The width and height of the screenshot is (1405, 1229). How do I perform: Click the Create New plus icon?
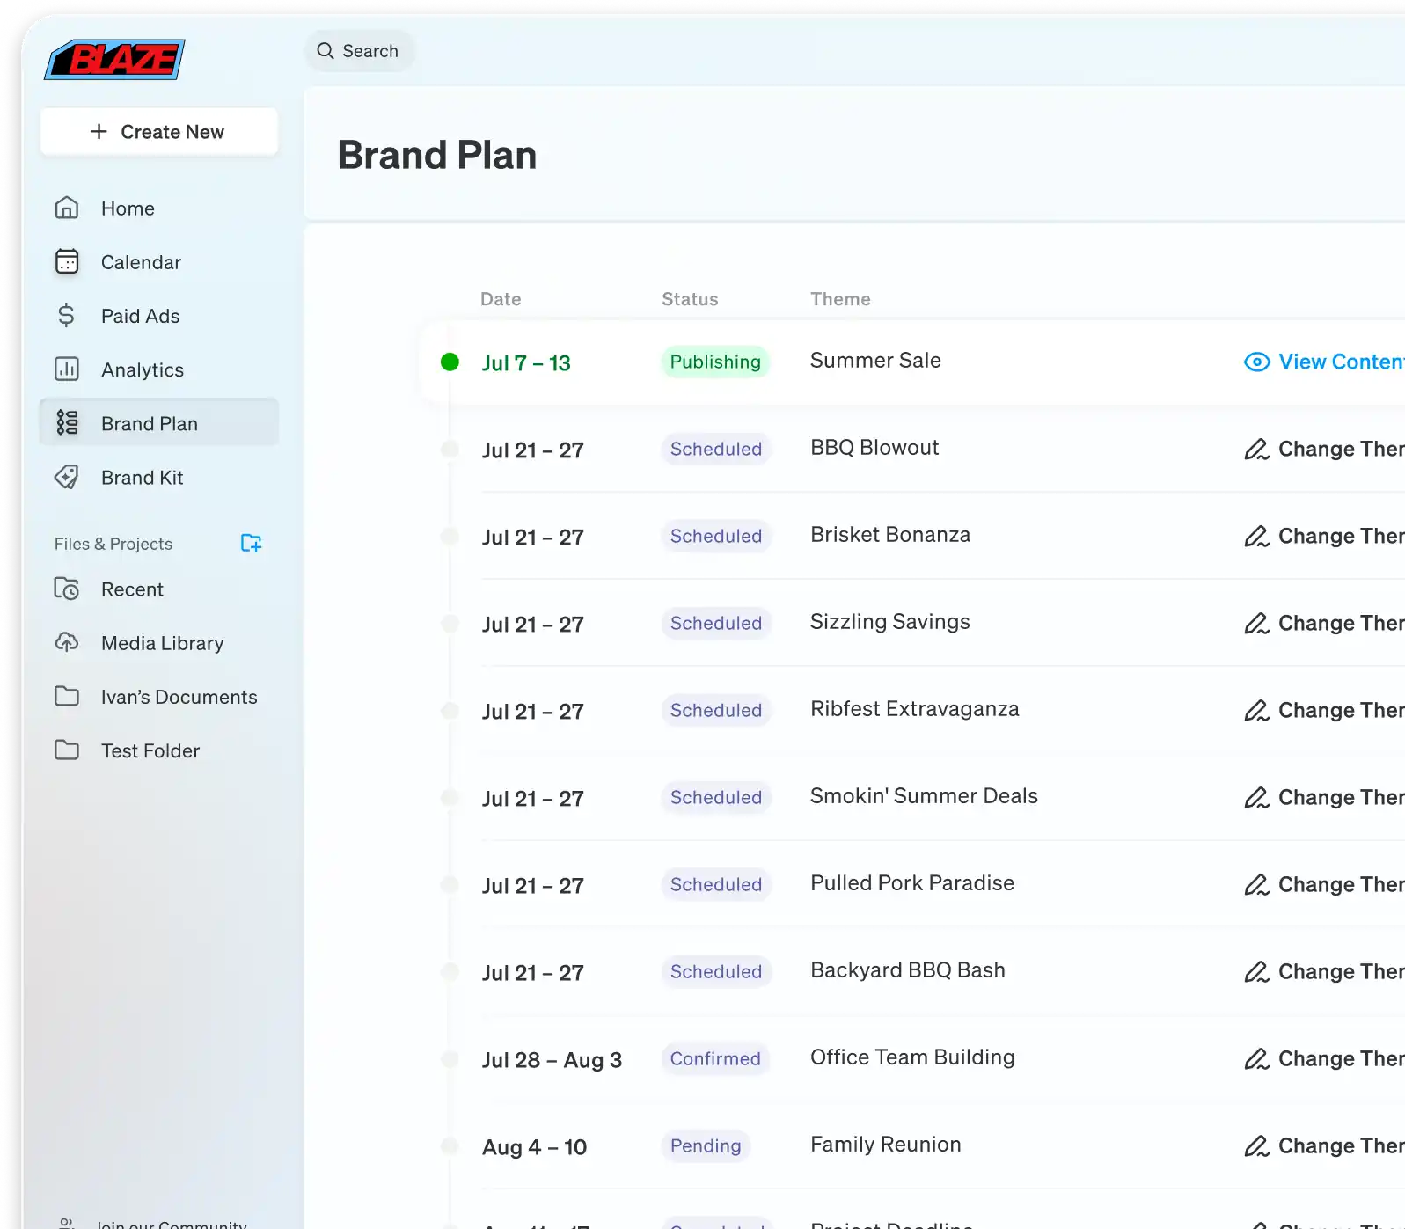(x=99, y=132)
